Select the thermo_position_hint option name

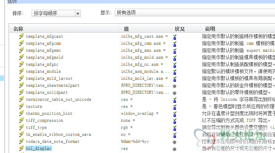(x=49, y=113)
